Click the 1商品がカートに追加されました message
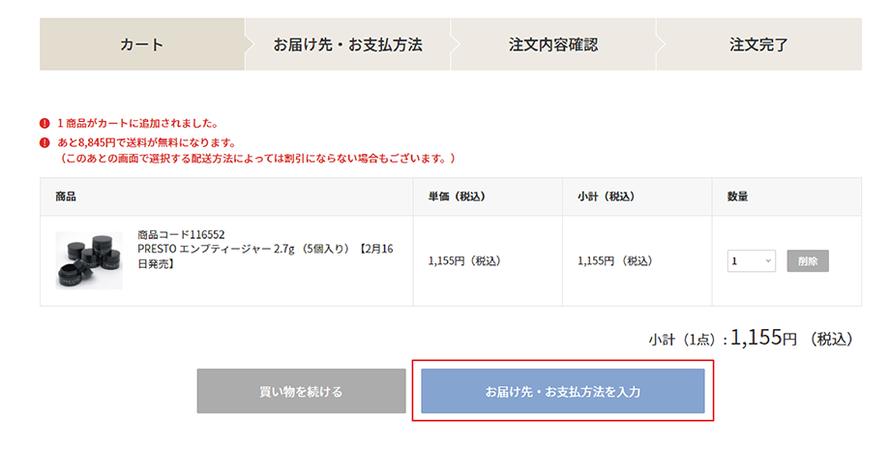Viewport: 890px width, 449px height. (136, 124)
